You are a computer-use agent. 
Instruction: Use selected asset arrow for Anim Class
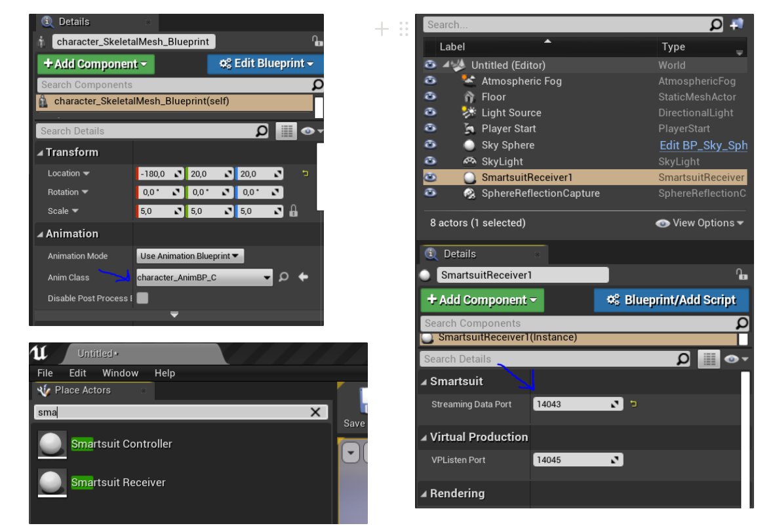tap(304, 277)
